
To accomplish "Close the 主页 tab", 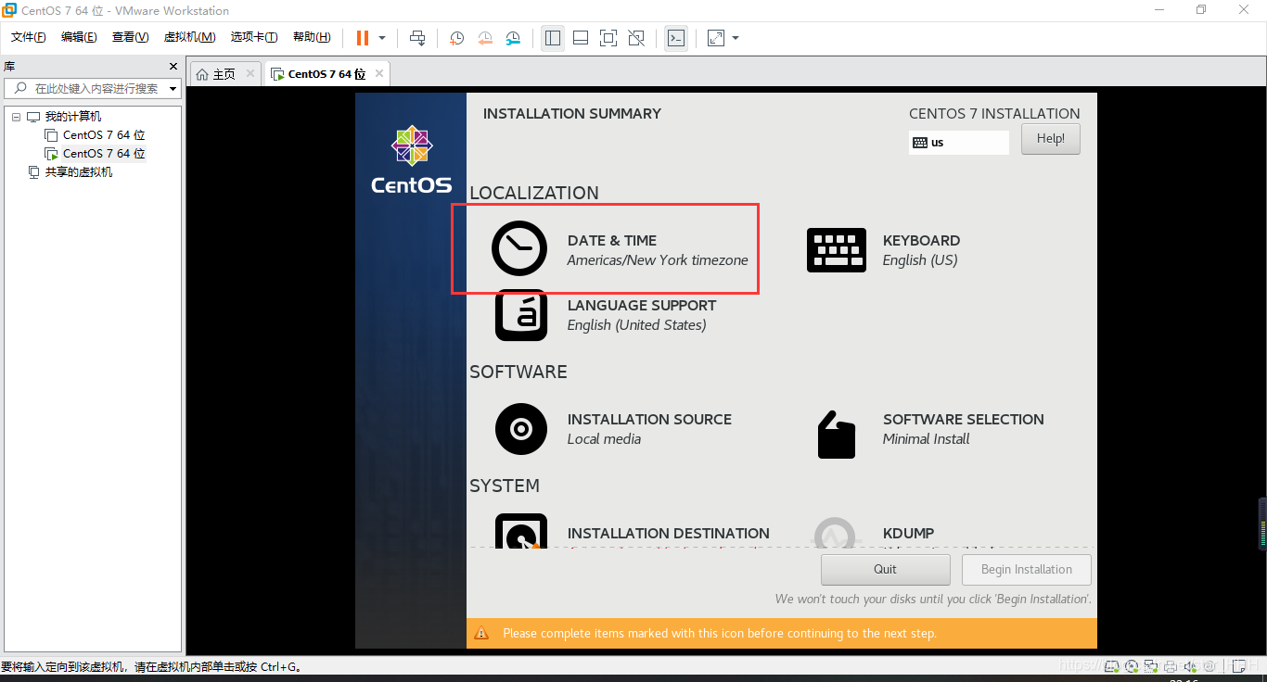I will pos(250,74).
